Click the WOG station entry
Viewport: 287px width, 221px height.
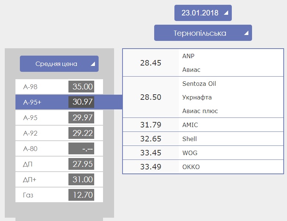(190, 153)
